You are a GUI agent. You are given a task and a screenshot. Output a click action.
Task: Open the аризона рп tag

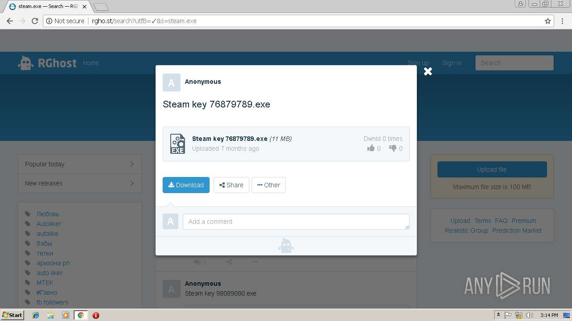[53, 263]
